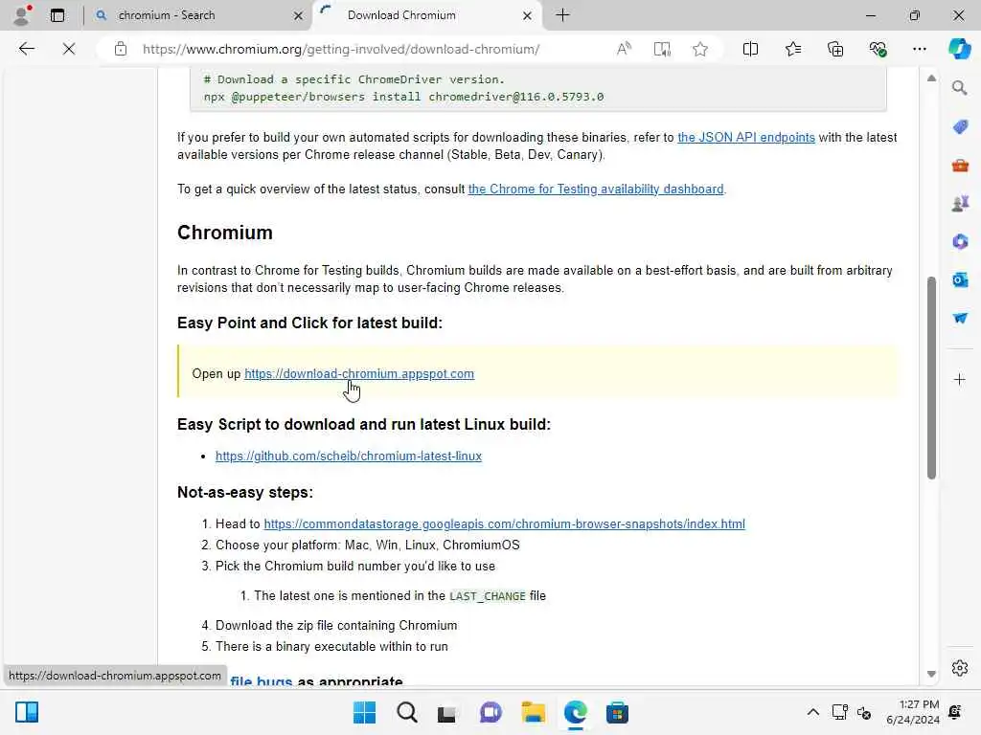The image size is (981, 735).
Task: Open notifications bell icon
Action: [x=955, y=712]
